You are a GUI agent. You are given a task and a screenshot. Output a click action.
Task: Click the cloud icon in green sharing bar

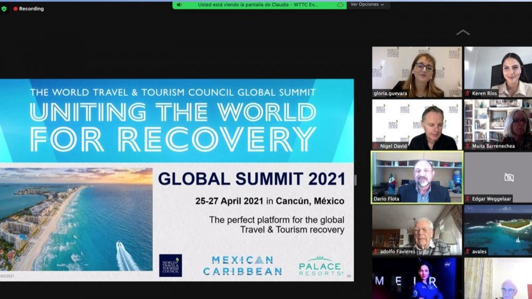coord(340,5)
